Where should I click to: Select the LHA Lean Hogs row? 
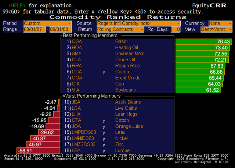(x=117, y=114)
